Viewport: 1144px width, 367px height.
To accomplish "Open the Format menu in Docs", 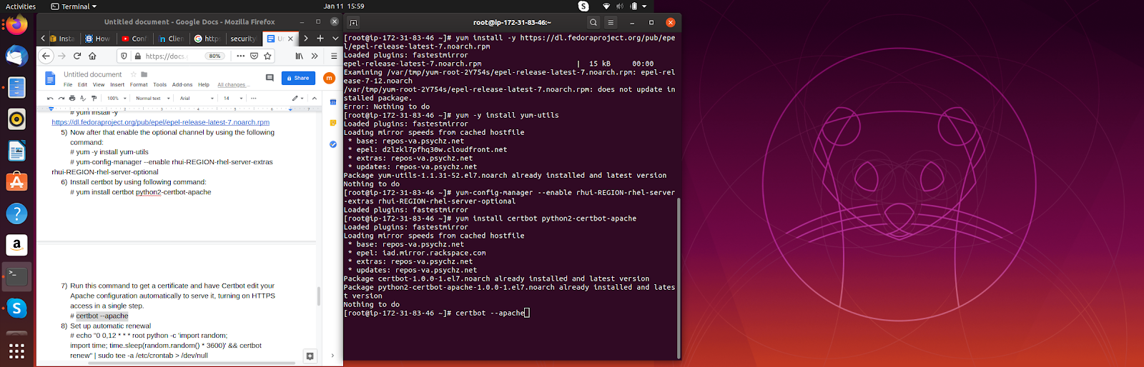I will coord(139,84).
